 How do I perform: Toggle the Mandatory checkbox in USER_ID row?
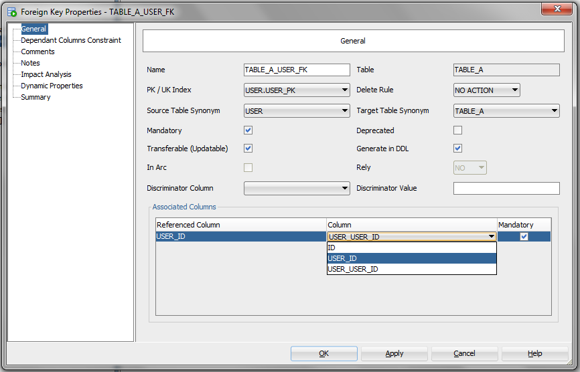[524, 236]
